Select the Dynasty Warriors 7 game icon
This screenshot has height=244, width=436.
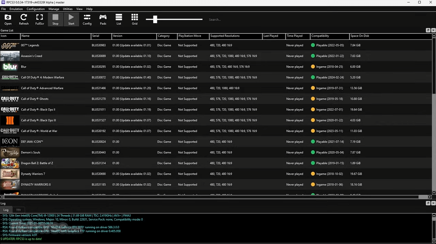pos(10,174)
